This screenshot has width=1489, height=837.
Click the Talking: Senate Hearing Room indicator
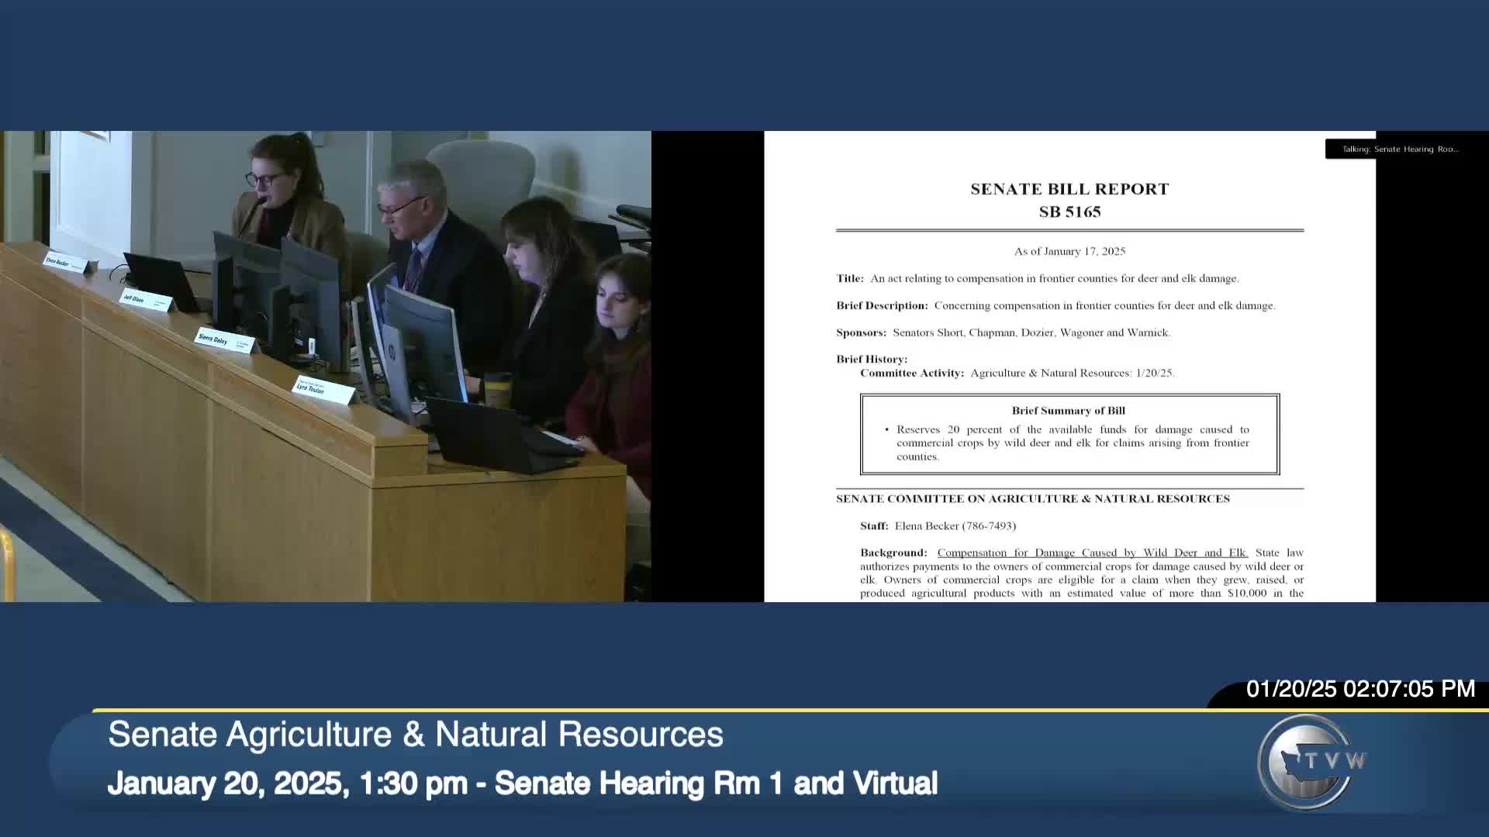point(1400,149)
